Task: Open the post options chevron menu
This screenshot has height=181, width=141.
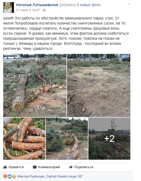Action: pyautogui.click(x=129, y=4)
